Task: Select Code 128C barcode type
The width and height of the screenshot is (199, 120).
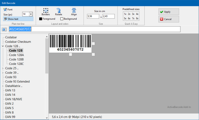Action: [16, 64]
